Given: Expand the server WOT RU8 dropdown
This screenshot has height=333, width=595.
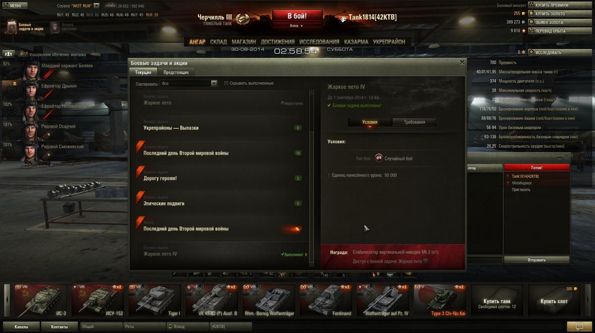Looking at the screenshot, I should pos(96,6).
